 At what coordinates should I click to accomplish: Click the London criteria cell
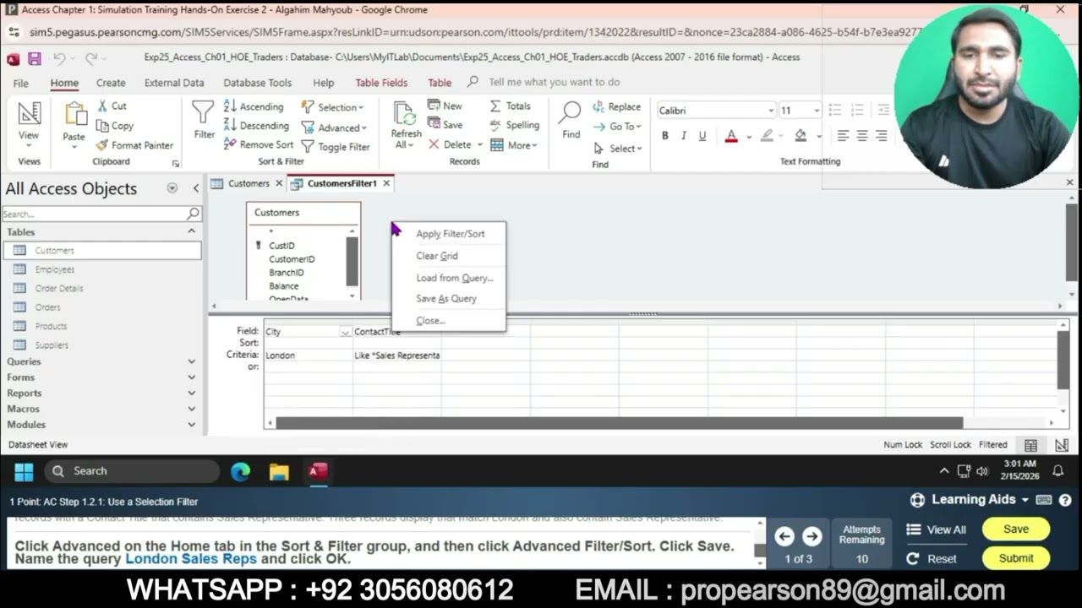pos(308,356)
